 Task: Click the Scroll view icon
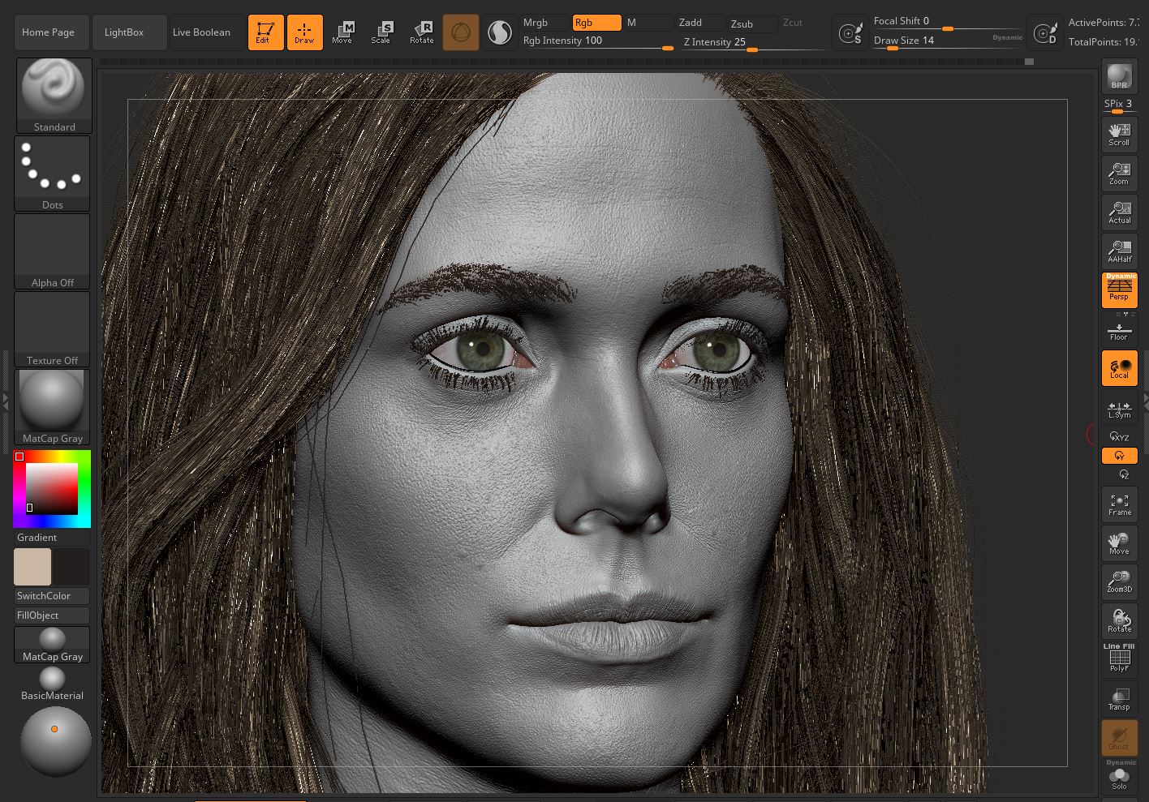(x=1120, y=135)
